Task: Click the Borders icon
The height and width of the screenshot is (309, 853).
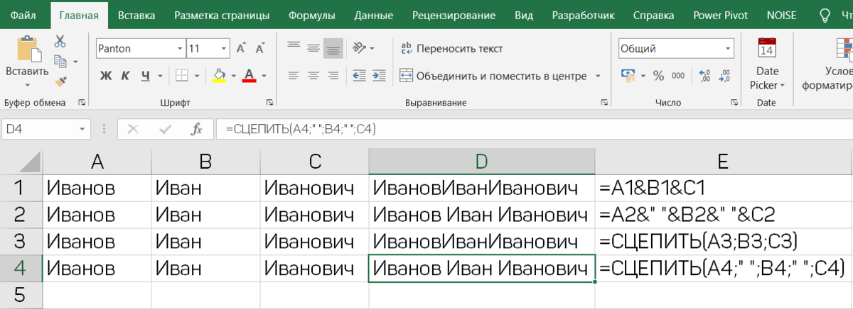Action: (182, 75)
